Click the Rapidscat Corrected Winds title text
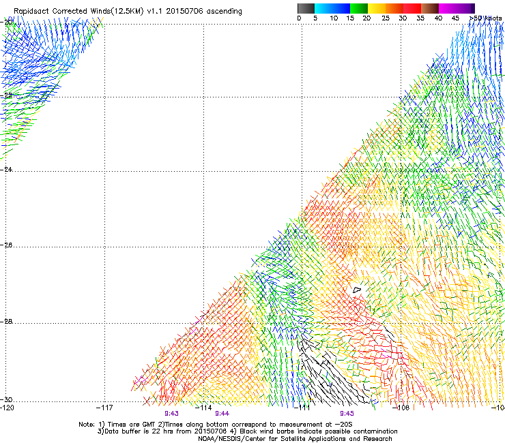 click(x=128, y=12)
